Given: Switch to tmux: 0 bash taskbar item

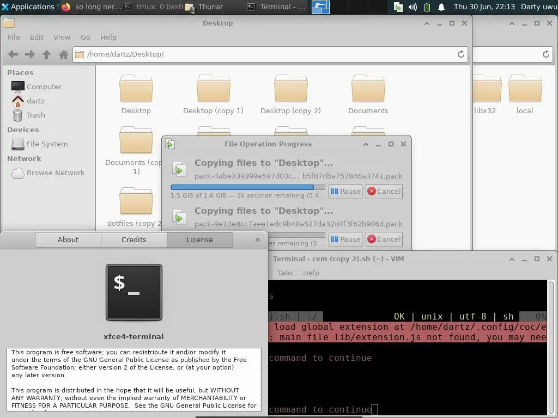Looking at the screenshot, I should coord(154,7).
